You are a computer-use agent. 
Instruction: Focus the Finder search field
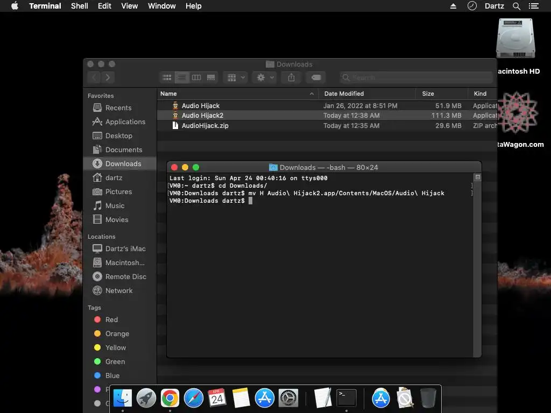pos(416,77)
